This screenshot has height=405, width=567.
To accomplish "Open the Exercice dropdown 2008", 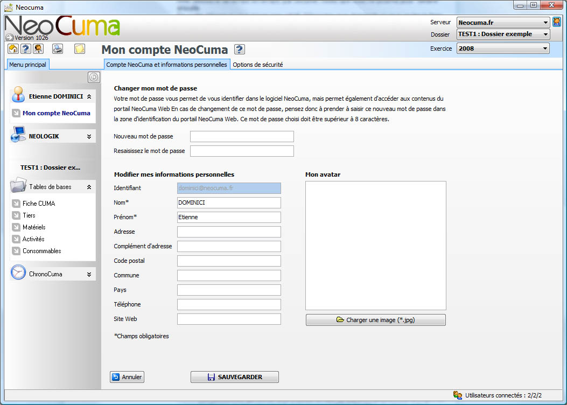I will point(503,48).
